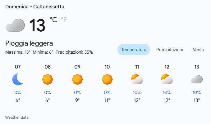Click the moon icon at 07
211x124 pixels.
pos(18,80)
